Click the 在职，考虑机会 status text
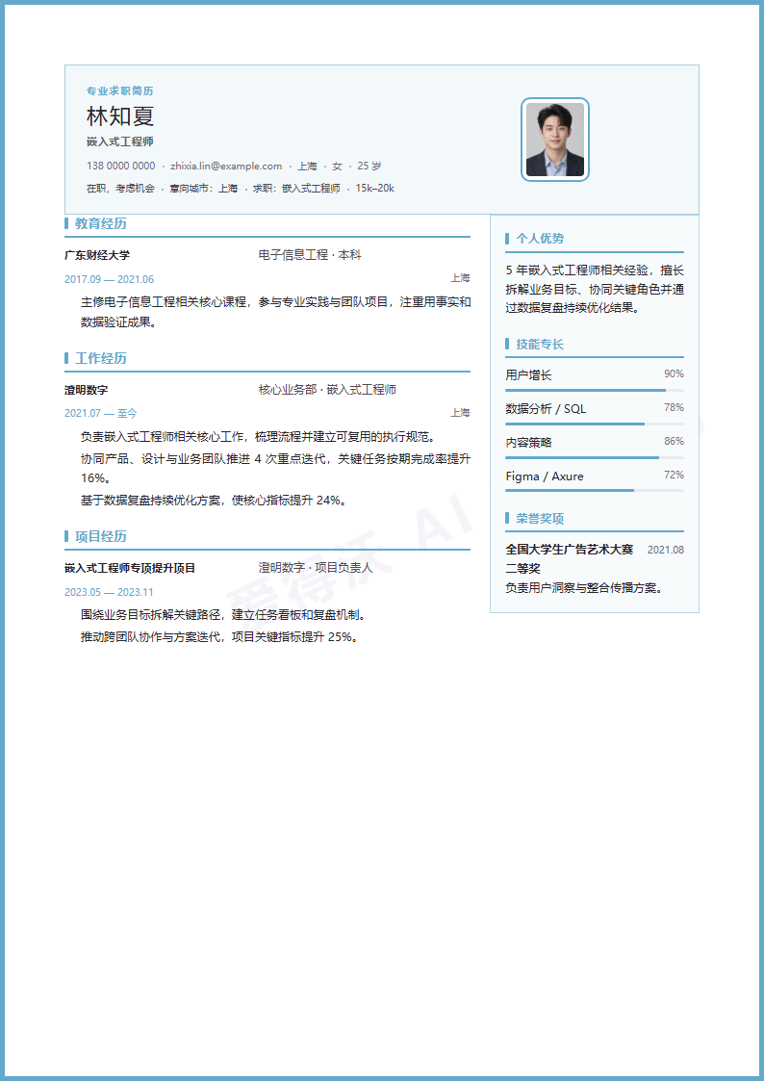This screenshot has width=764, height=1081. pos(120,189)
